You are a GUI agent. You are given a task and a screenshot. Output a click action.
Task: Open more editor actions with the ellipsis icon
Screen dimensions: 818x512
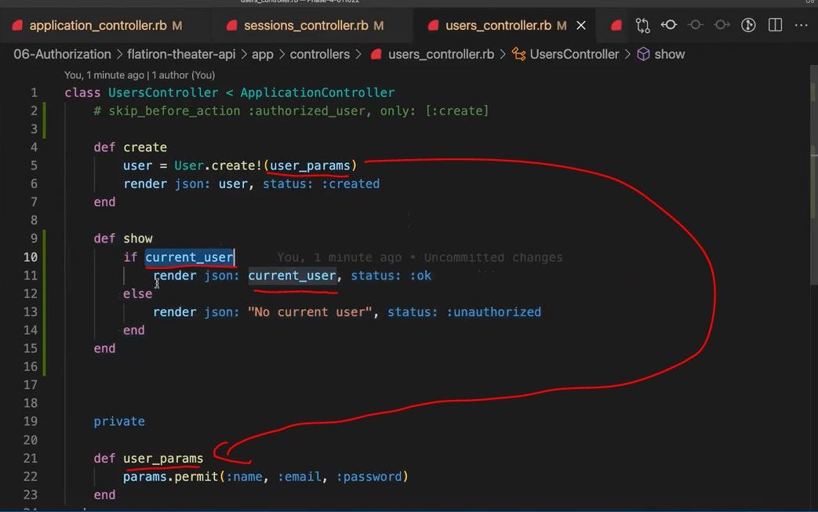click(x=801, y=25)
